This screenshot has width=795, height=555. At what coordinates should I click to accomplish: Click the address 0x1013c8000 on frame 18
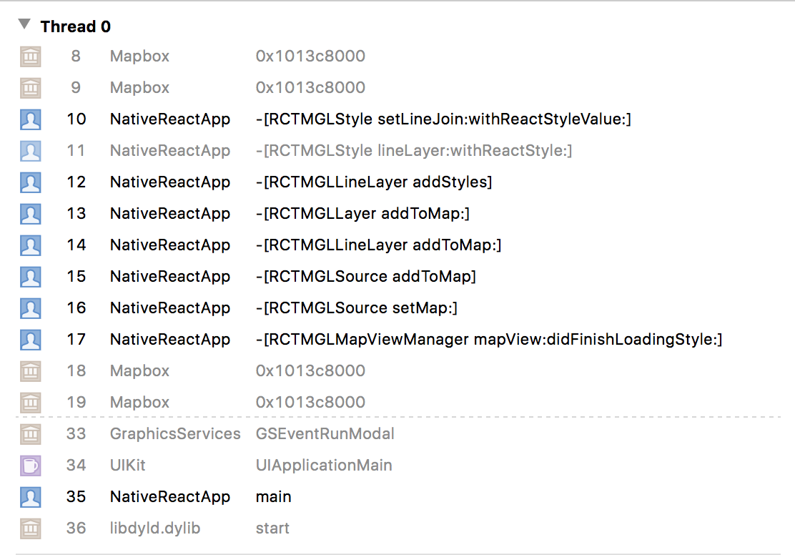coord(311,370)
